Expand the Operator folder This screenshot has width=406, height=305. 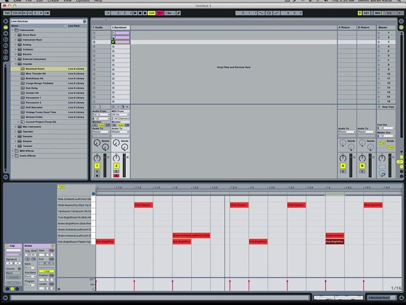pos(16,132)
